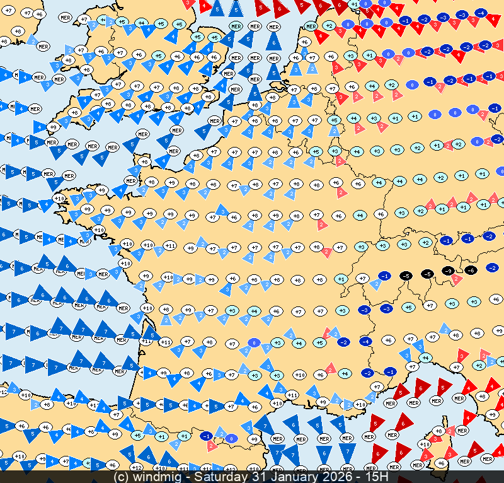This screenshot has height=483, width=504.
Task: Click light blue 2 arrow beside Alpine -1 marker
Action: point(376,284)
